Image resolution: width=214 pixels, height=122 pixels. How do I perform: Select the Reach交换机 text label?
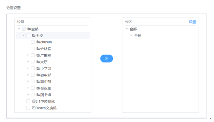[46, 108]
